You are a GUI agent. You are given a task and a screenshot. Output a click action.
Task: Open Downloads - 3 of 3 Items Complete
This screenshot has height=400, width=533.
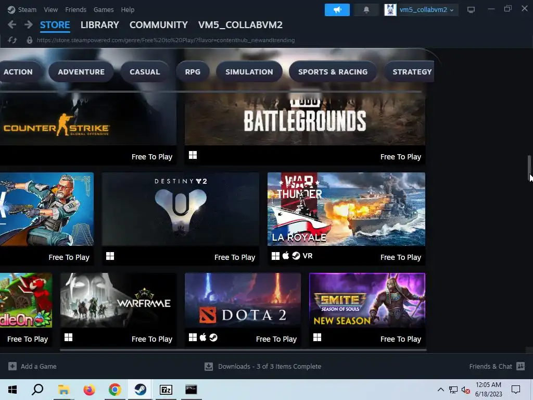[263, 366]
